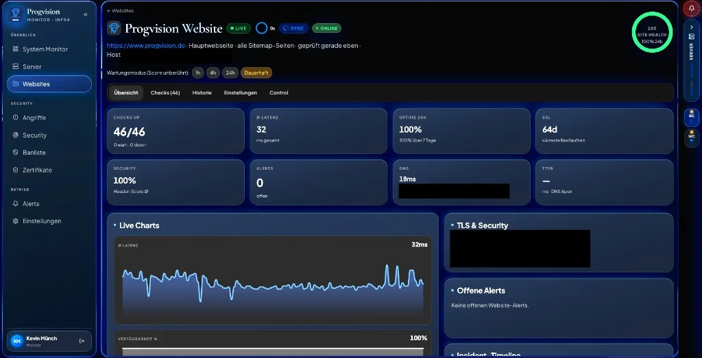Click the SYNC button

coord(293,28)
